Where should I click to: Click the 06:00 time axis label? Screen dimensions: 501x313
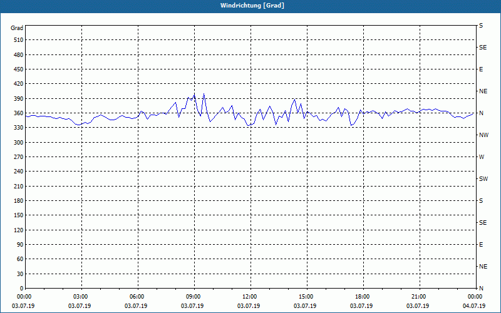point(137,297)
